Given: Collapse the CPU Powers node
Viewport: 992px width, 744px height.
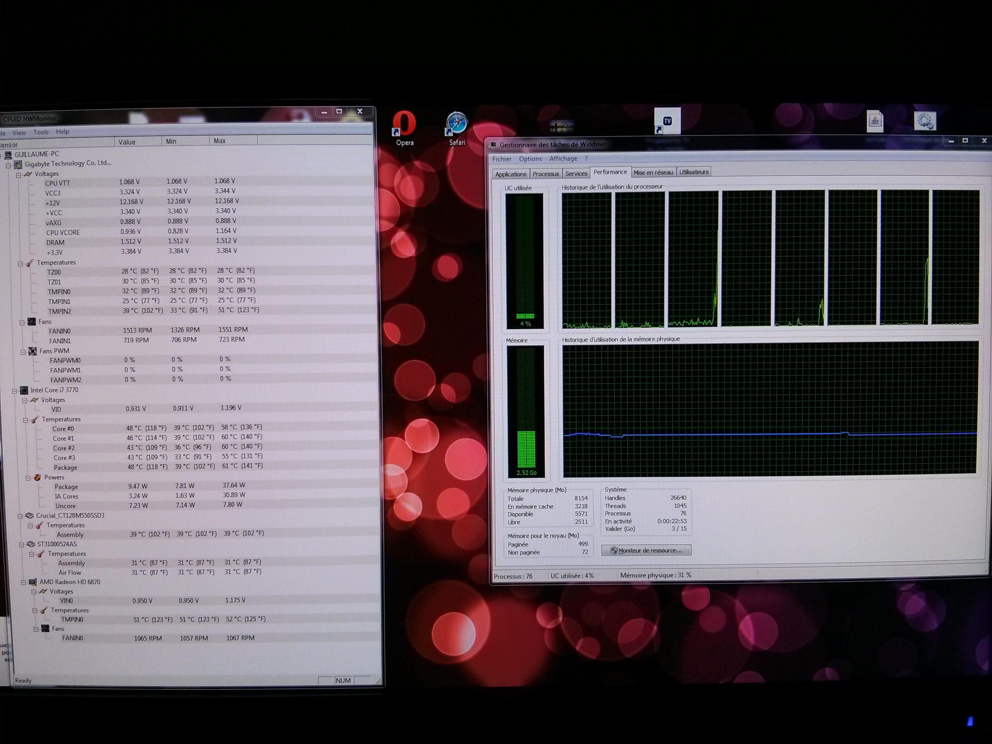Looking at the screenshot, I should coord(28,478).
